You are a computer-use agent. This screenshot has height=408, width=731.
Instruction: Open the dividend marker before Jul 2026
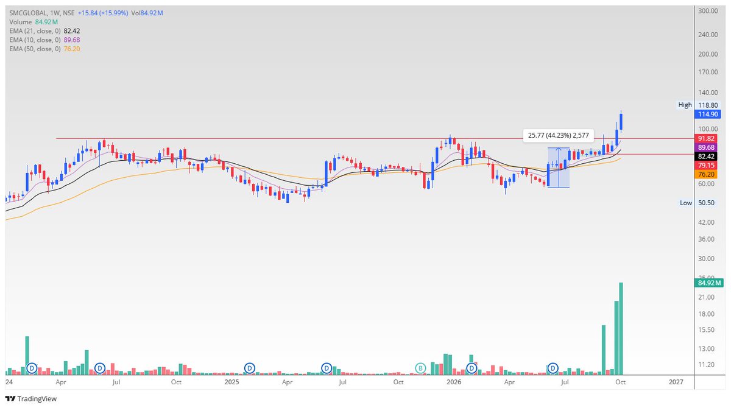[553, 368]
